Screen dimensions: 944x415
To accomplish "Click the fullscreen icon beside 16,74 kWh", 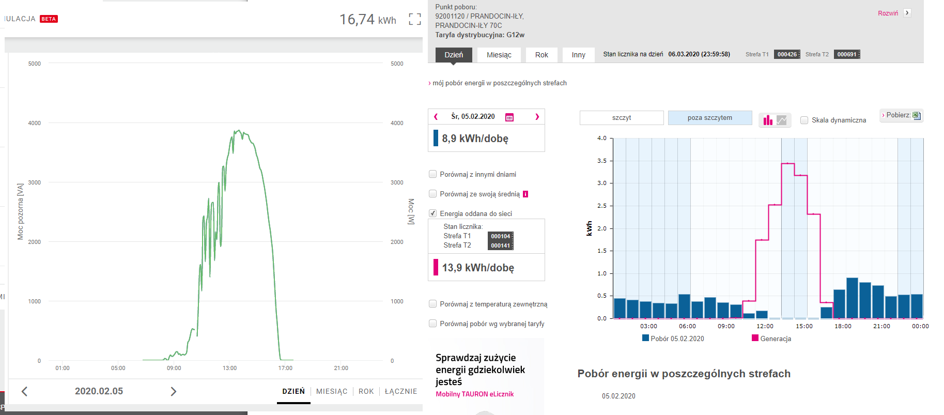I will click(x=414, y=20).
